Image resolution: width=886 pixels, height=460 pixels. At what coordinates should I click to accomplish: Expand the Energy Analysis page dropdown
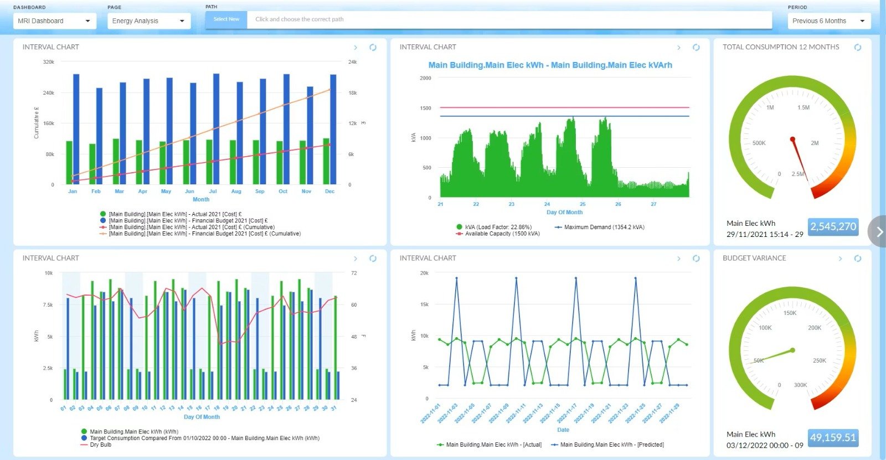point(148,21)
